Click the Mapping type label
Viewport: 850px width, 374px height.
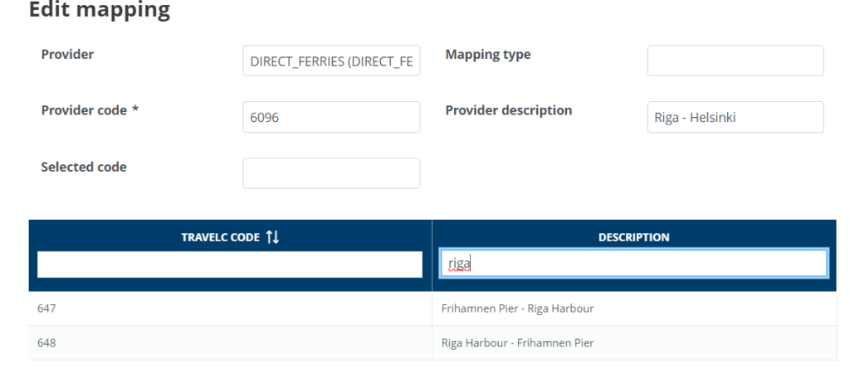pos(487,55)
